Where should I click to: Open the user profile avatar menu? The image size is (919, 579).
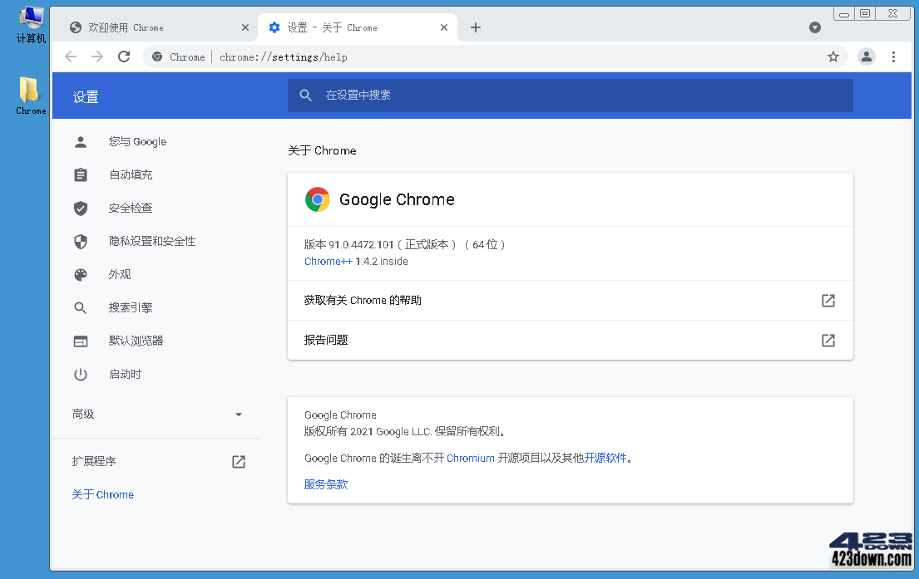coord(867,56)
